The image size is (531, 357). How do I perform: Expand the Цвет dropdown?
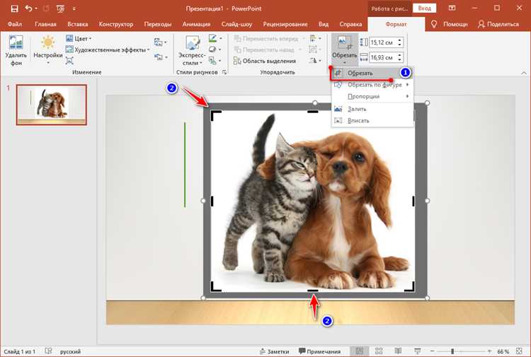[x=79, y=39]
